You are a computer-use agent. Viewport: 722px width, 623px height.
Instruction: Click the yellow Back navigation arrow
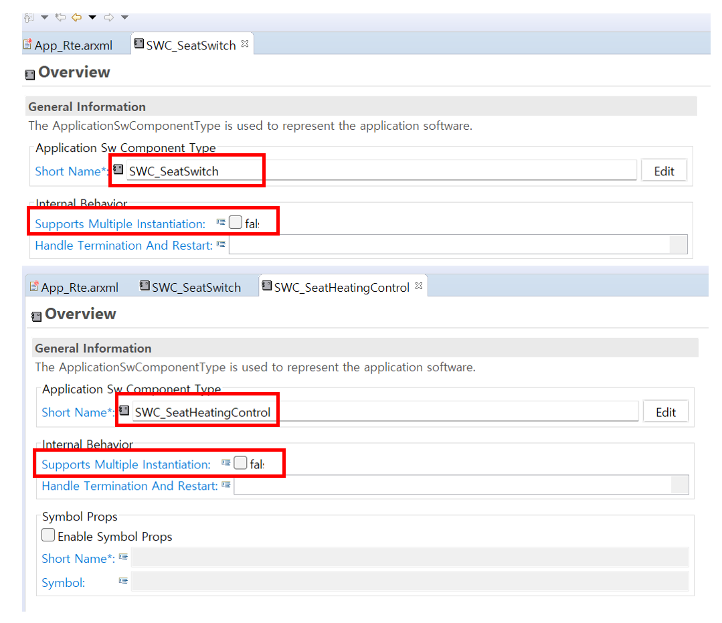point(77,17)
